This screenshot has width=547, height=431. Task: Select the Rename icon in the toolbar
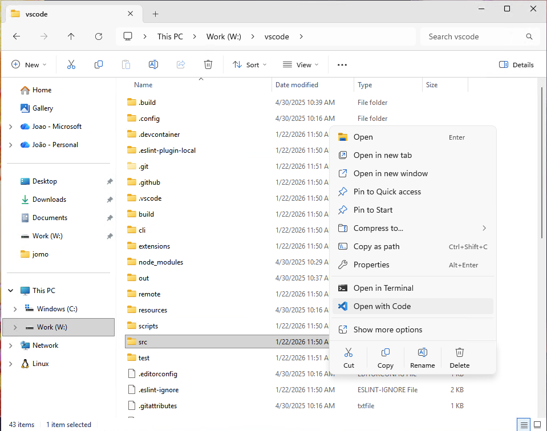[153, 64]
